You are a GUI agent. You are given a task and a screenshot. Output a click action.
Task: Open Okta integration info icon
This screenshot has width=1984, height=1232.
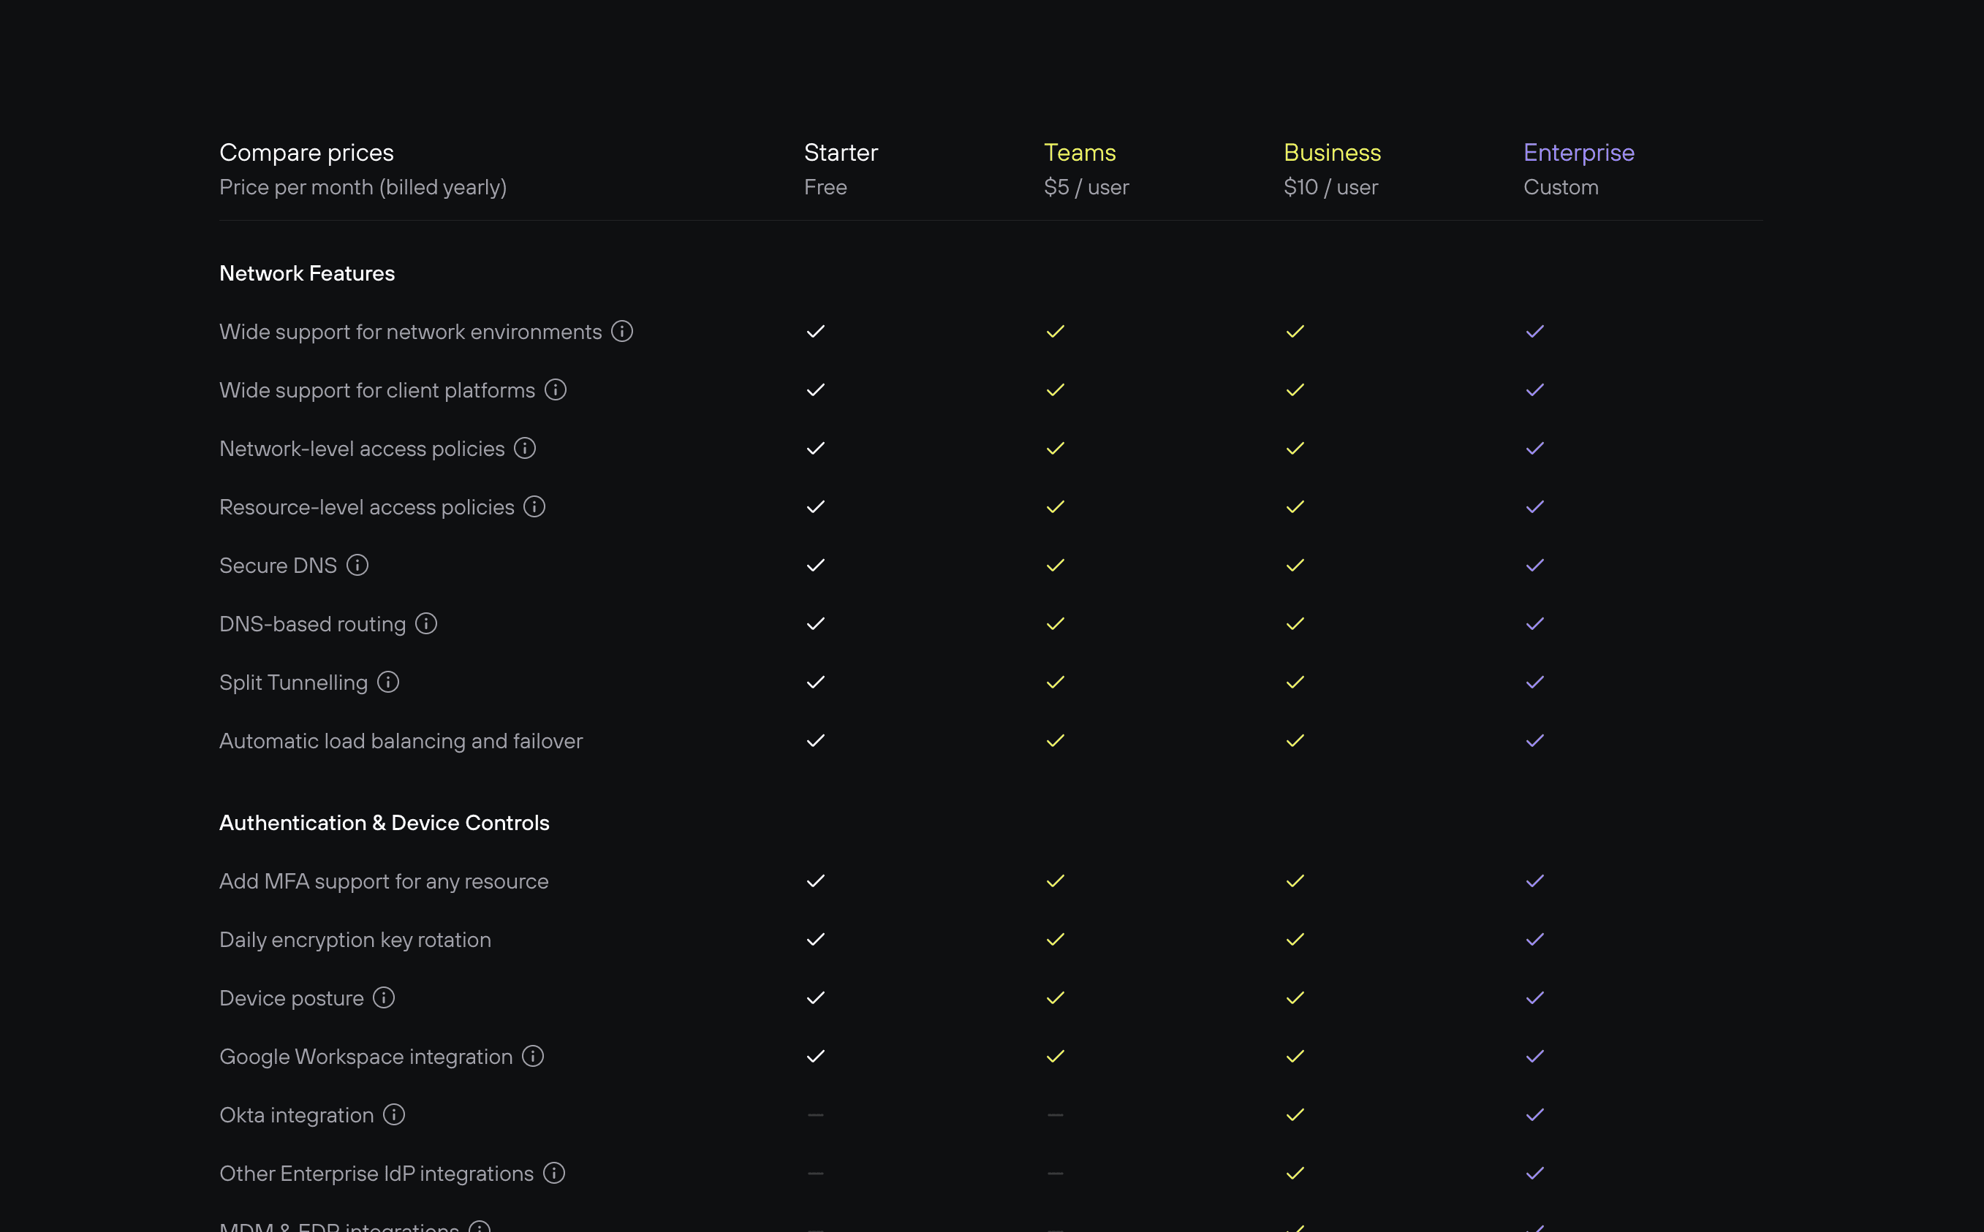pyautogui.click(x=394, y=1114)
